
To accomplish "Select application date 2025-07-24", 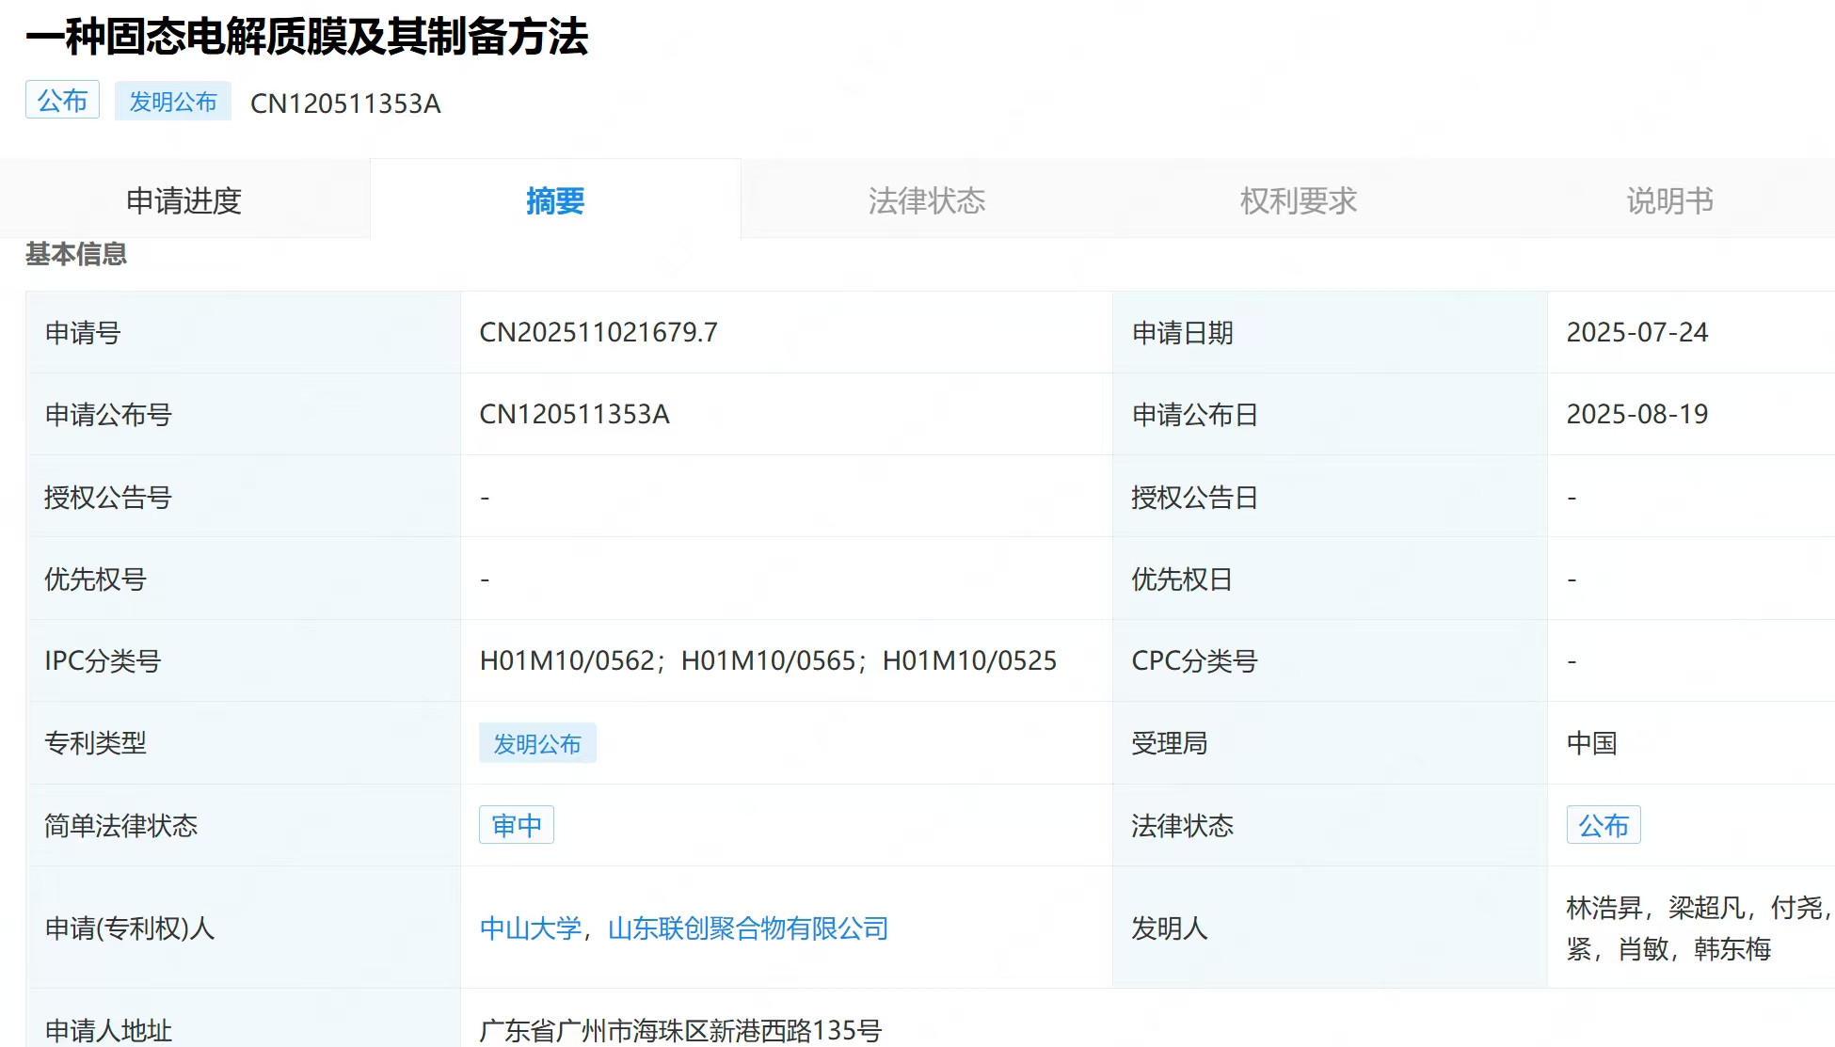I will click(1637, 332).
